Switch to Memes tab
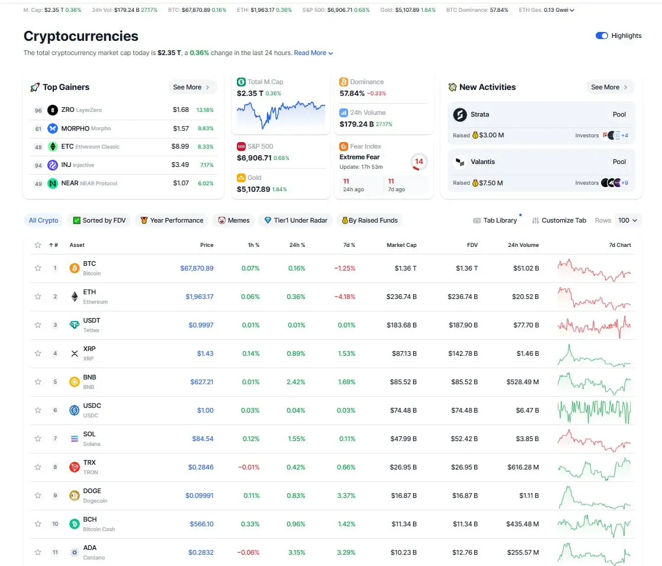 (234, 220)
